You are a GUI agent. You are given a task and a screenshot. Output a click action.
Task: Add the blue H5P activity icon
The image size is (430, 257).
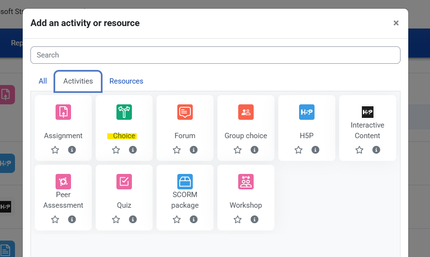[x=307, y=112]
